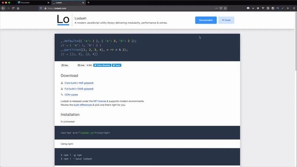Viewport: 297px width, 167px height.
Task: Click the page vertical scrollbar thumb
Action: click(296, 41)
